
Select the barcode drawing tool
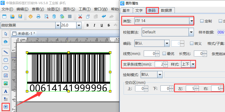5,107
